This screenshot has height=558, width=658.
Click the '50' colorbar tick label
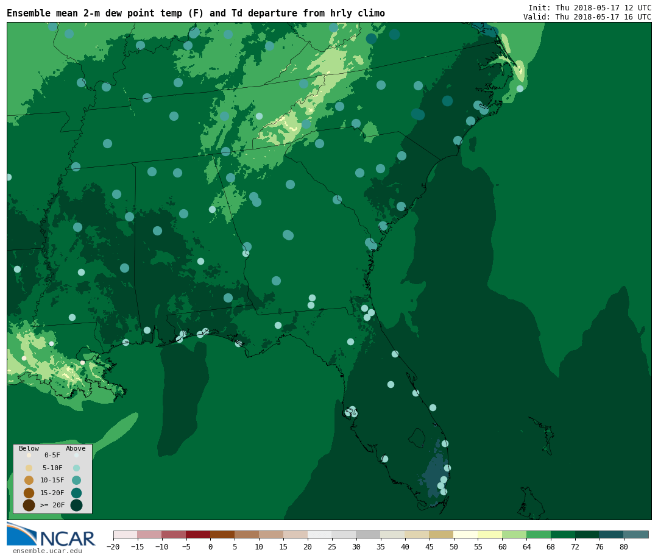pos(454,546)
